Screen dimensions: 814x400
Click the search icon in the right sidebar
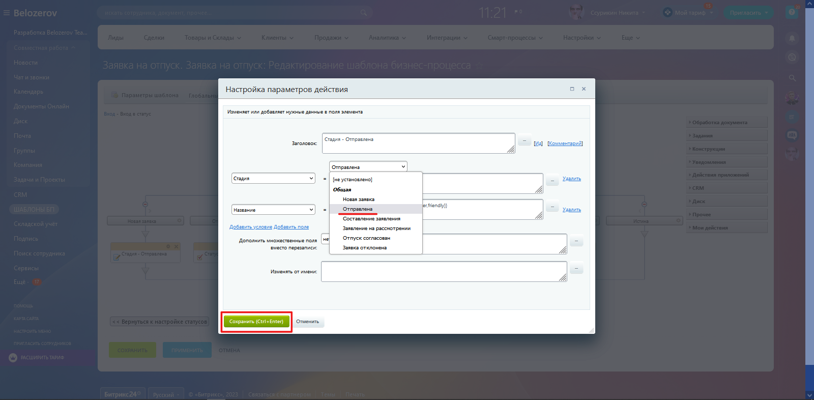(x=792, y=78)
